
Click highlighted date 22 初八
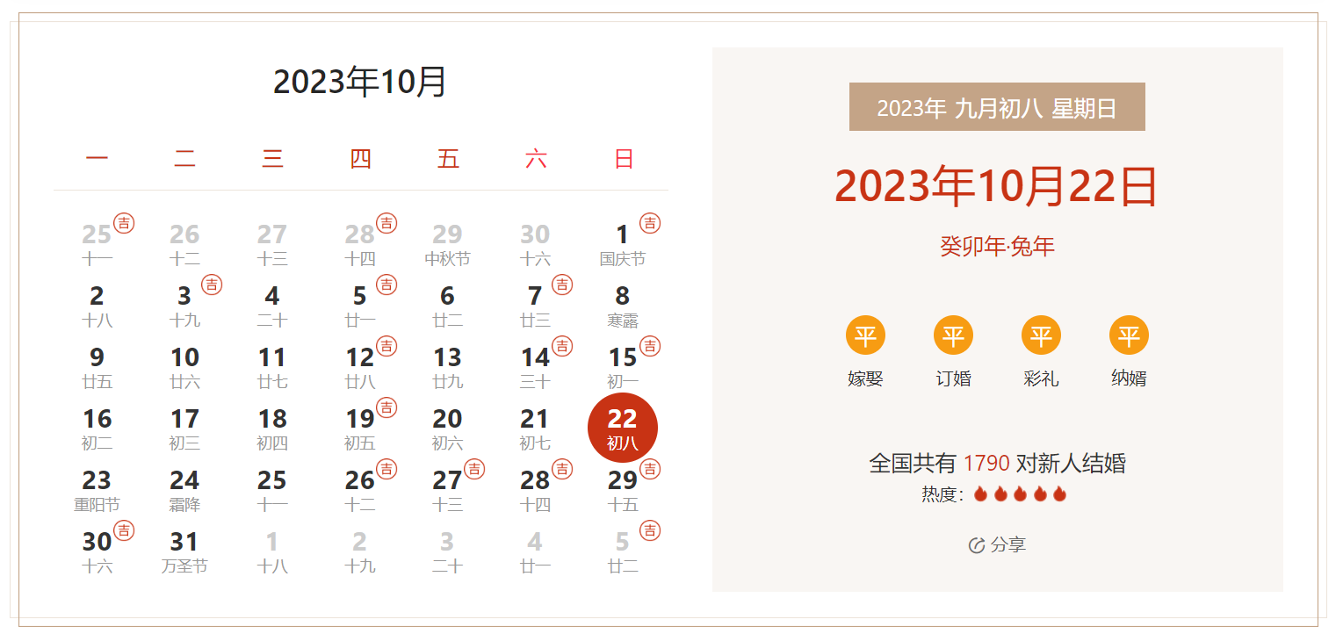click(x=623, y=428)
